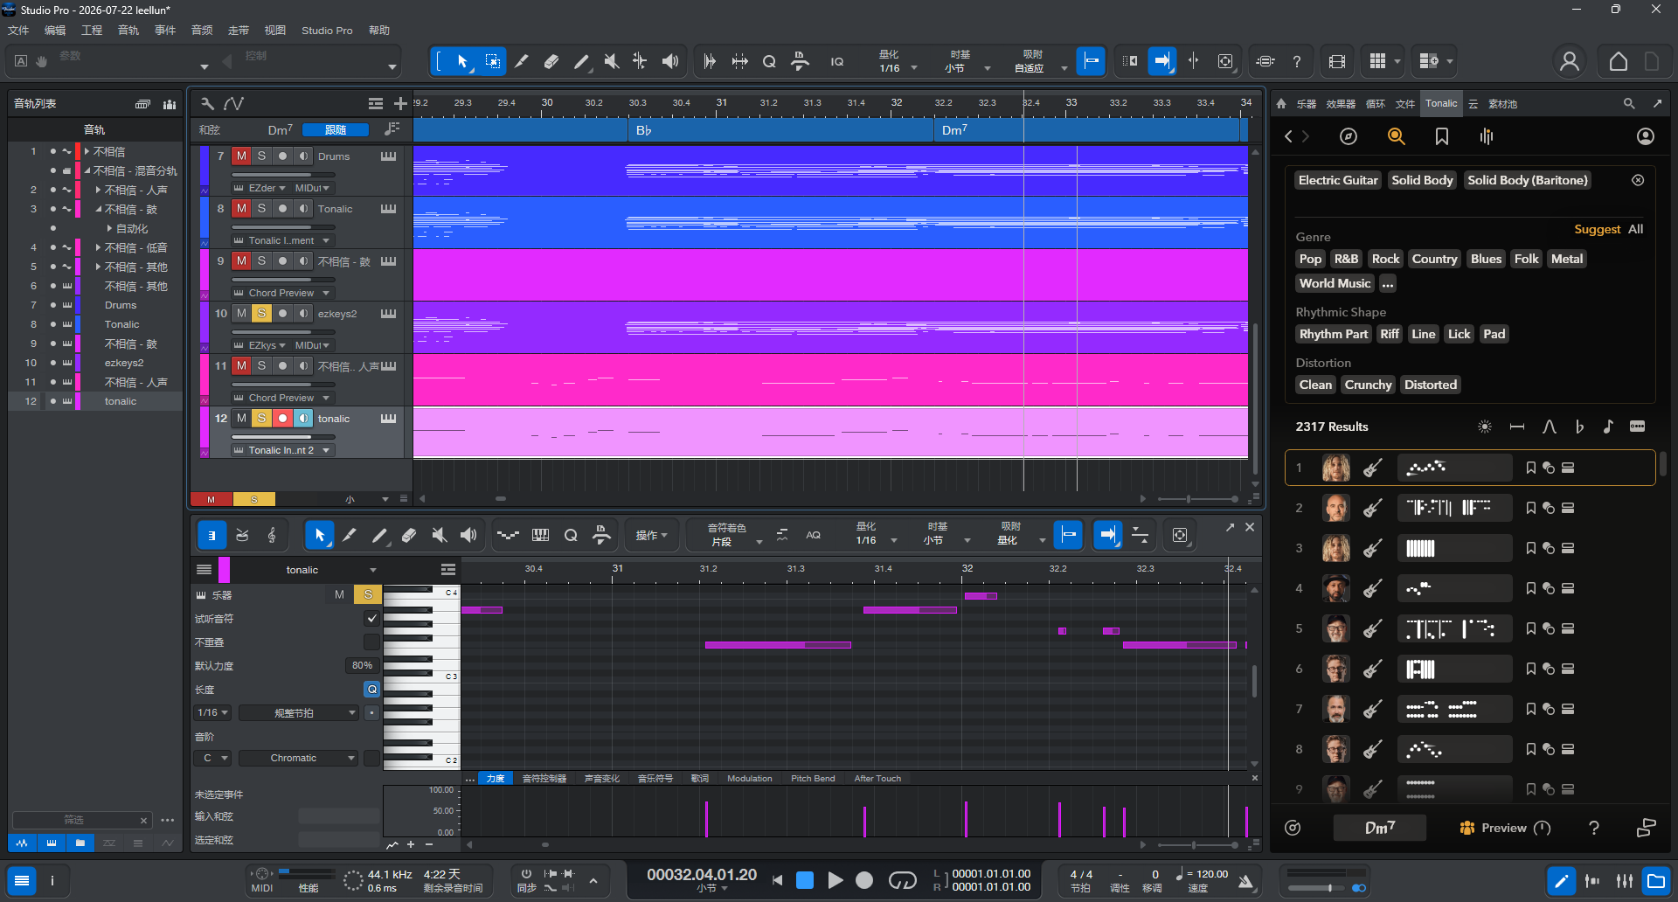
Task: Click the wrench icon above track headers
Action: point(207,103)
